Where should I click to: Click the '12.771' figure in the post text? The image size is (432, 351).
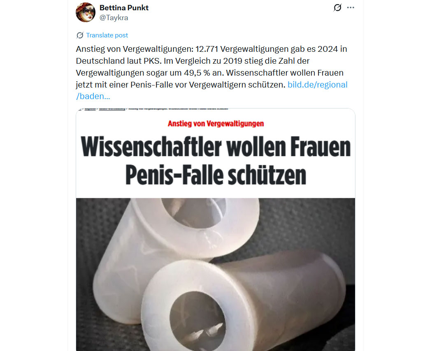click(207, 49)
